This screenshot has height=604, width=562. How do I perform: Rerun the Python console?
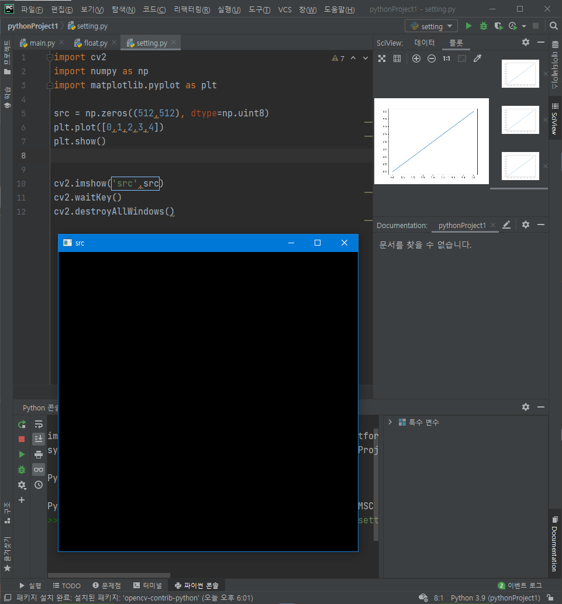pyautogui.click(x=22, y=424)
